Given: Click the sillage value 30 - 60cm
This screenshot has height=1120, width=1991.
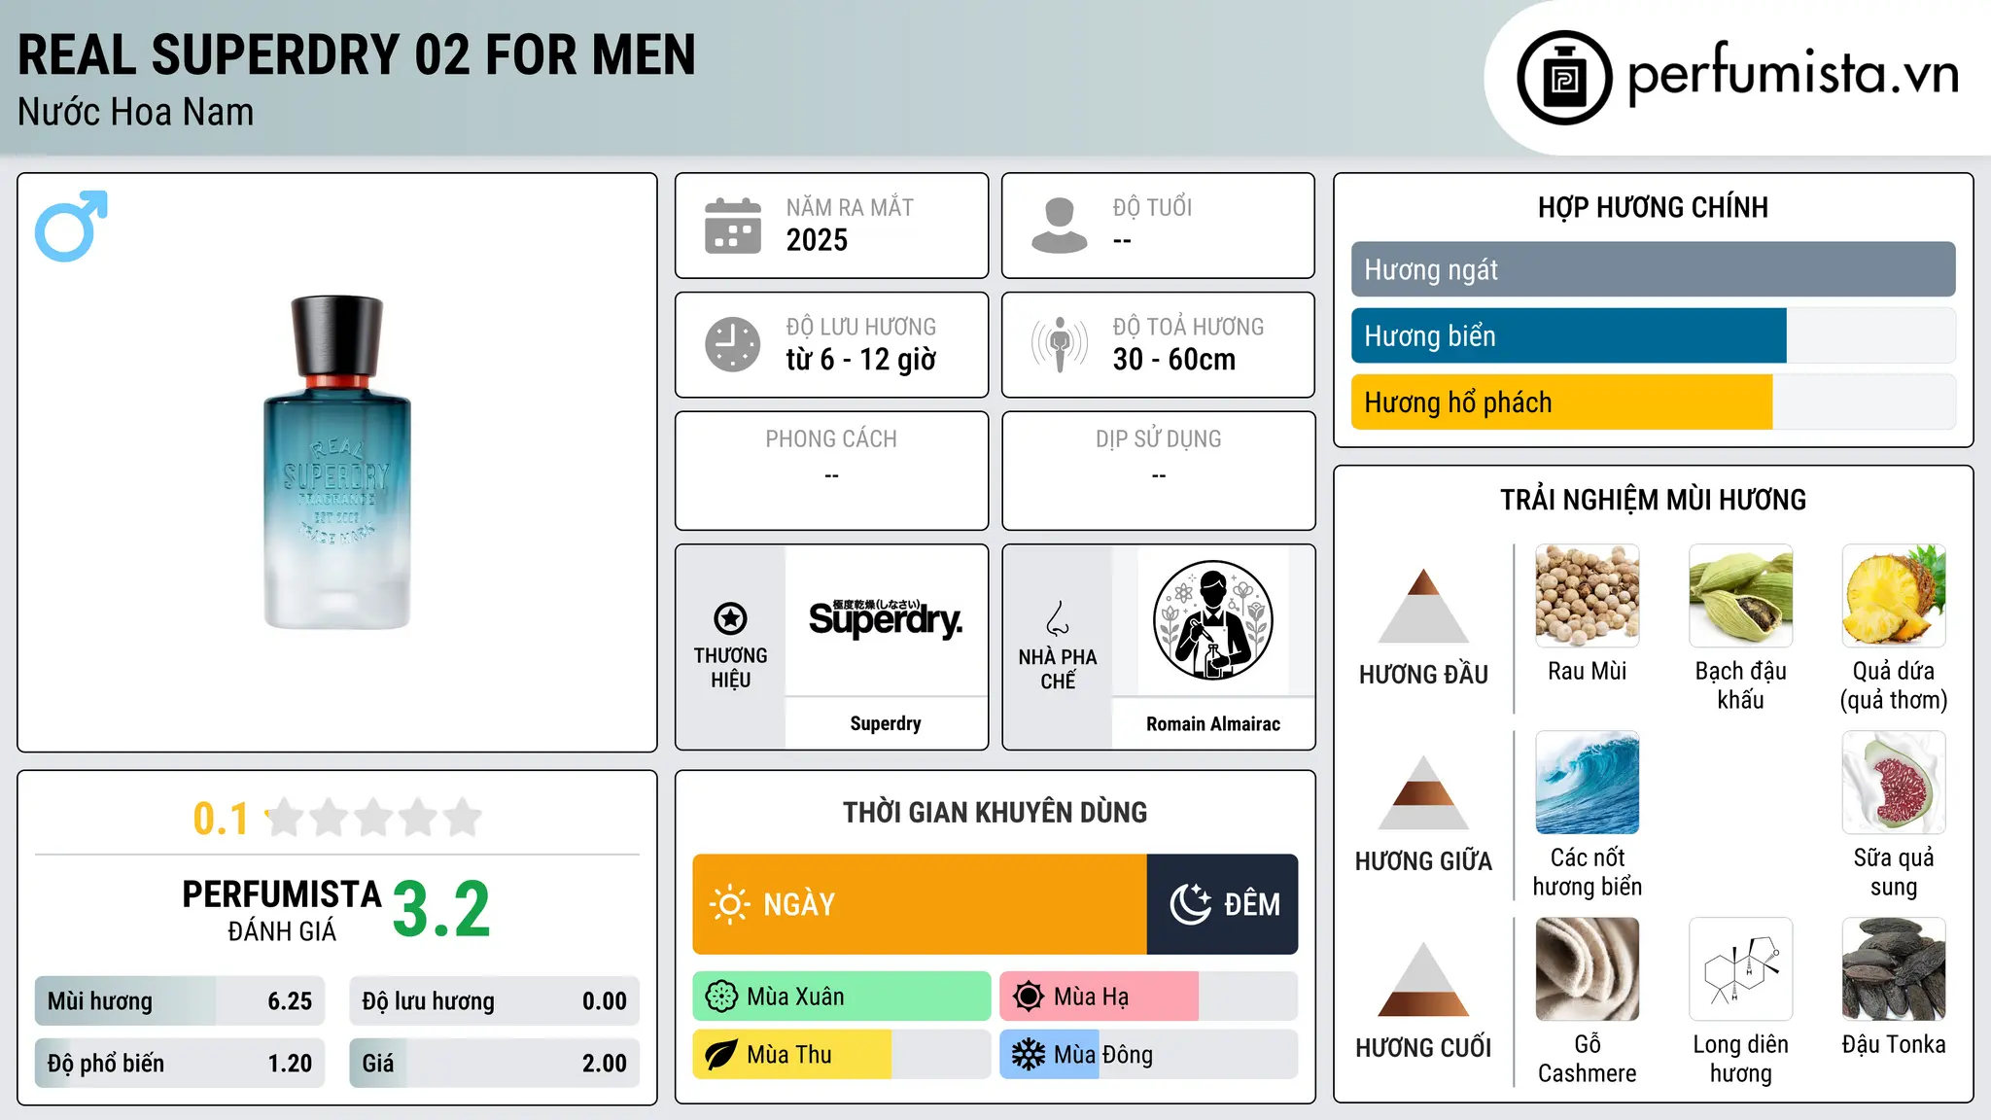Looking at the screenshot, I should pyautogui.click(x=1174, y=360).
